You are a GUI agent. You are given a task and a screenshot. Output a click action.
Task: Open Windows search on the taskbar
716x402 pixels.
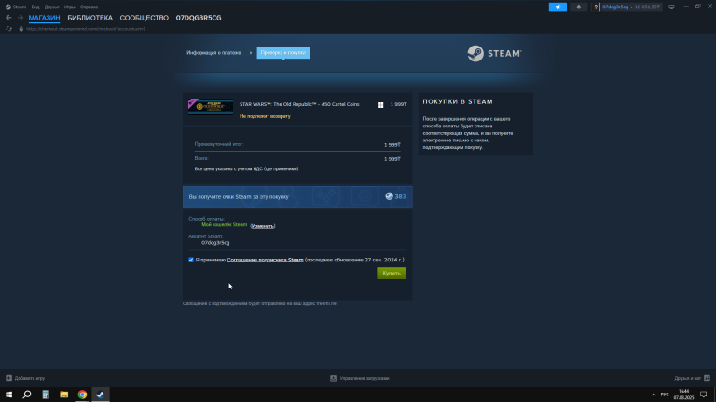(27, 395)
